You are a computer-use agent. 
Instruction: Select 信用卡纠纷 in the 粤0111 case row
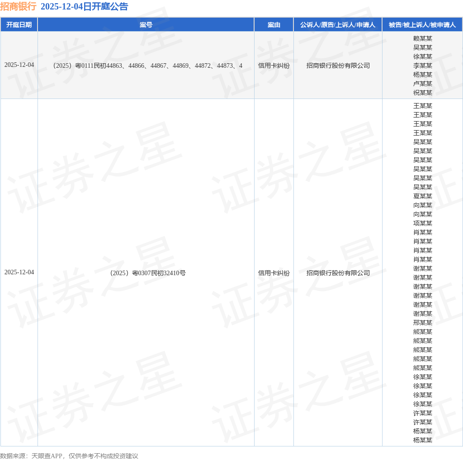(x=274, y=66)
